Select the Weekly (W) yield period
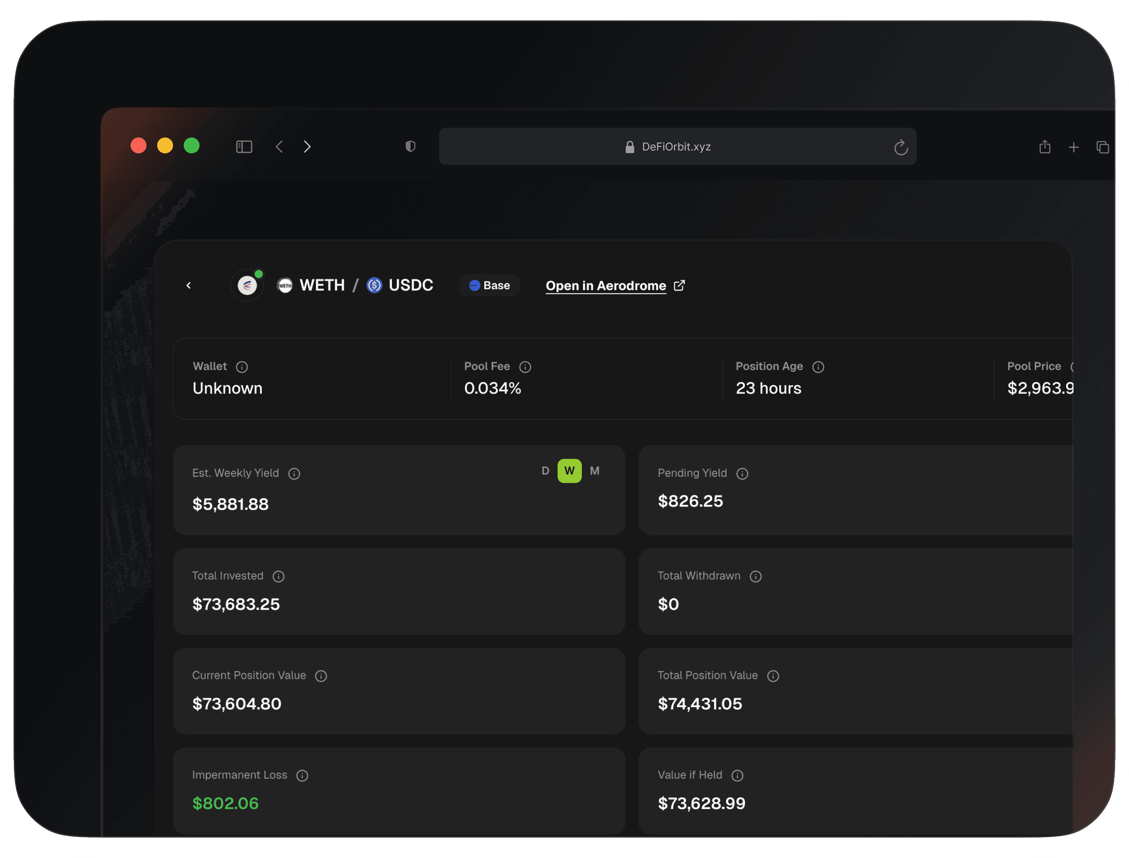Viewport: 1129px width, 858px height. [x=569, y=470]
